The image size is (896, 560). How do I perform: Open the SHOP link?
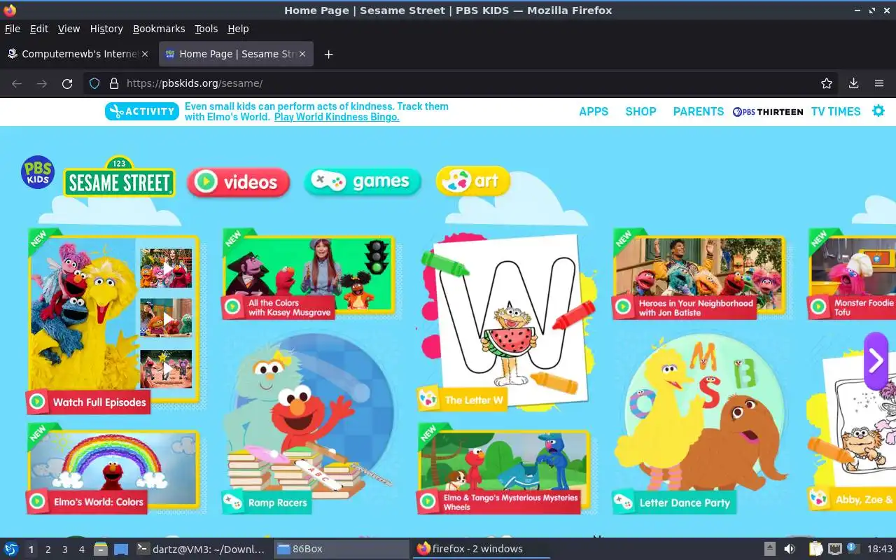point(640,111)
